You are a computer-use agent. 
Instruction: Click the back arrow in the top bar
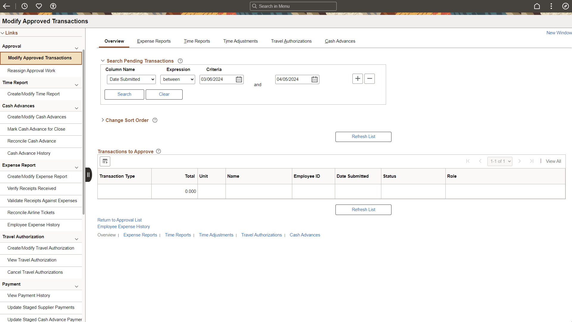[7, 6]
